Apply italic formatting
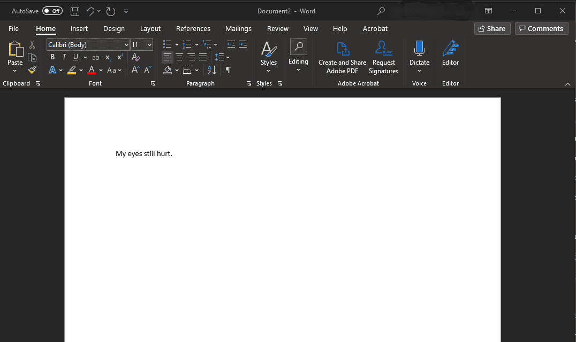The width and height of the screenshot is (576, 342). tap(64, 57)
